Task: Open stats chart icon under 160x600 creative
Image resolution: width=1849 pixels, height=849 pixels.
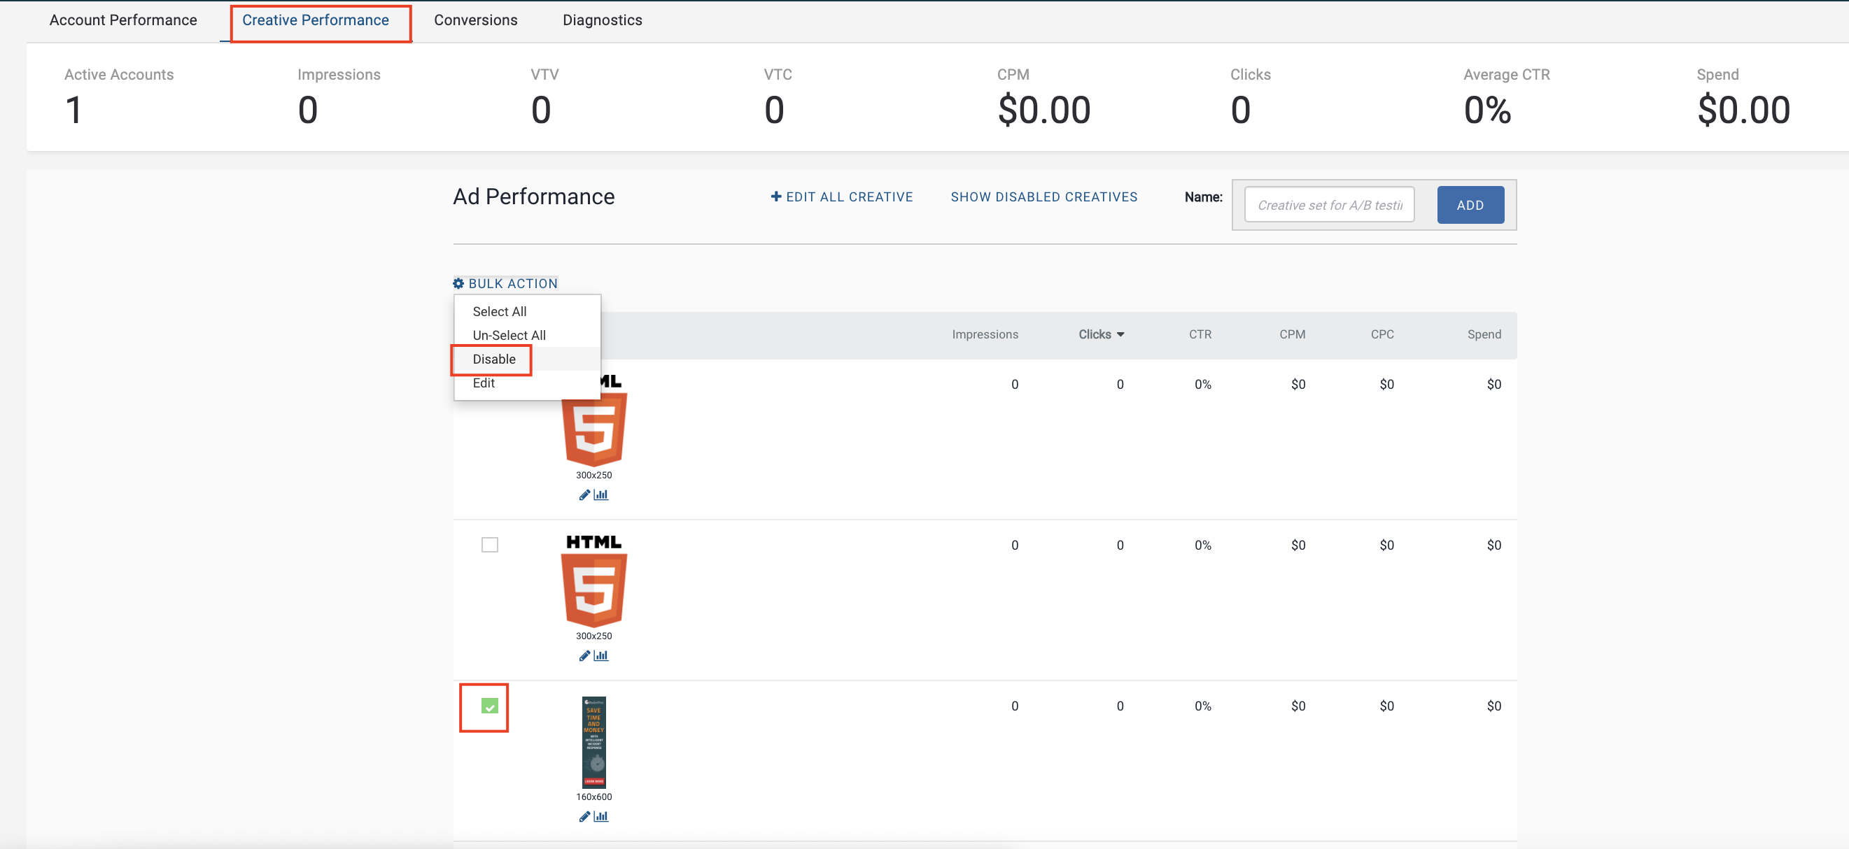Action: [601, 816]
